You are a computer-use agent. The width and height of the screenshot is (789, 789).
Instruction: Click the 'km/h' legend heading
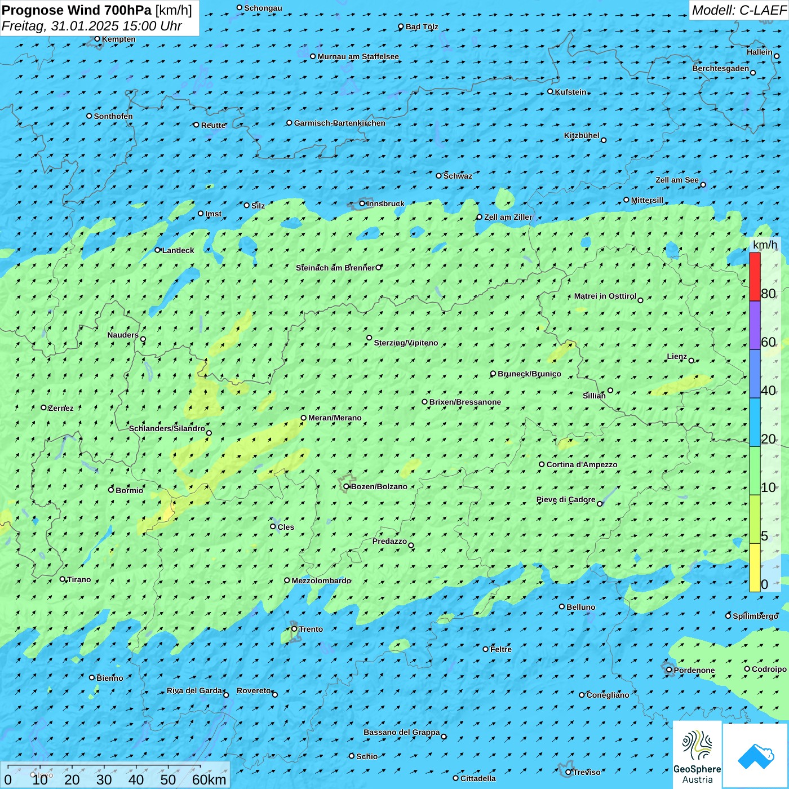[765, 245]
